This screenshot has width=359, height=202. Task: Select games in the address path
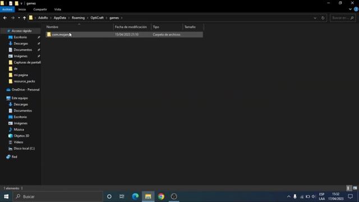coord(114,18)
